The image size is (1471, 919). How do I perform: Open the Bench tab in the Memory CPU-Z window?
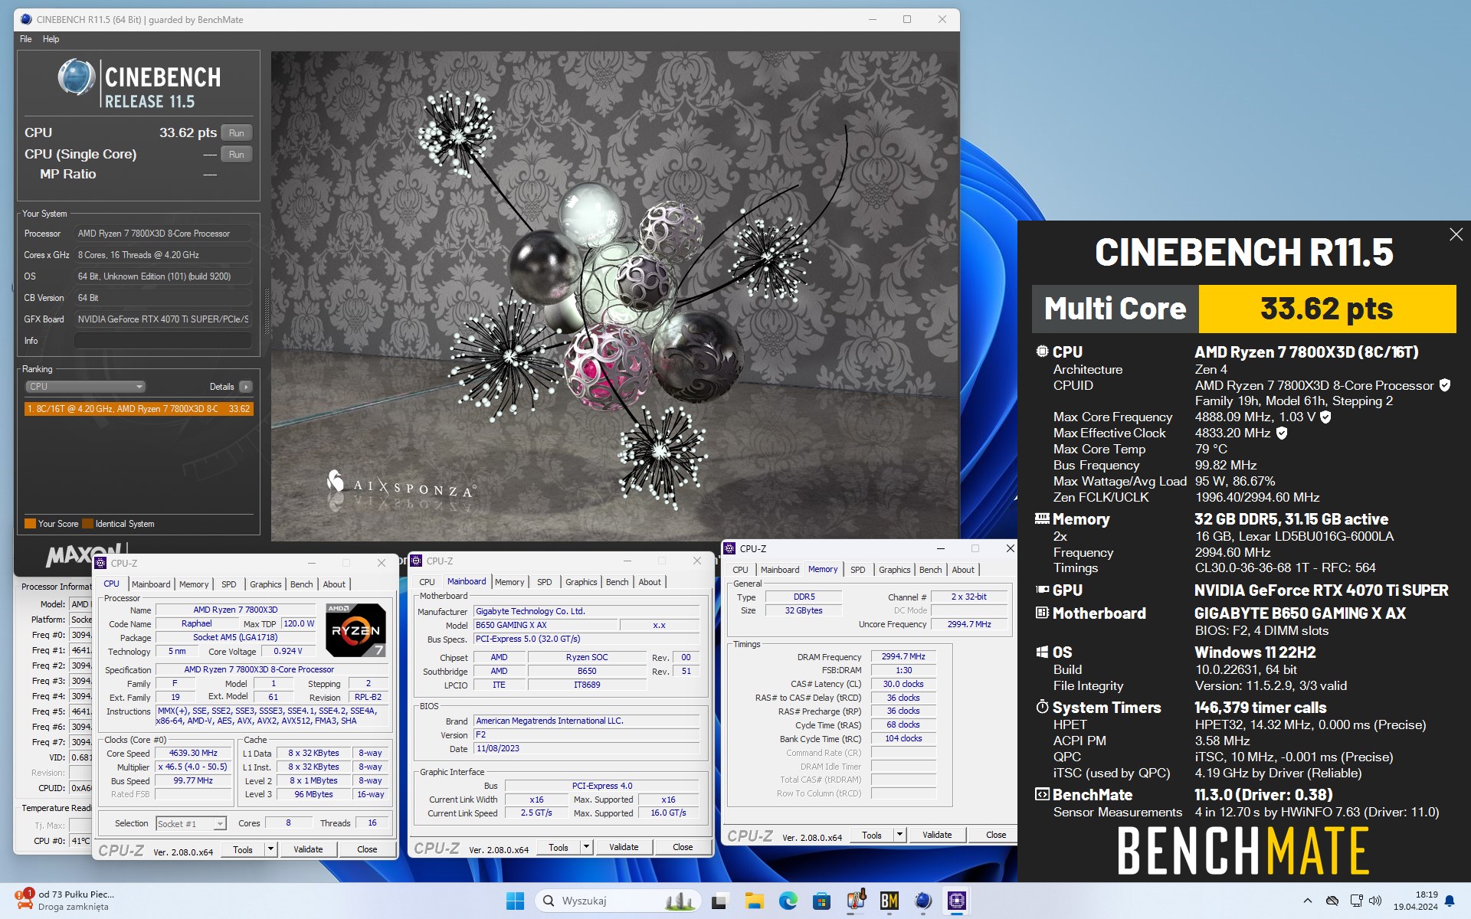click(931, 570)
